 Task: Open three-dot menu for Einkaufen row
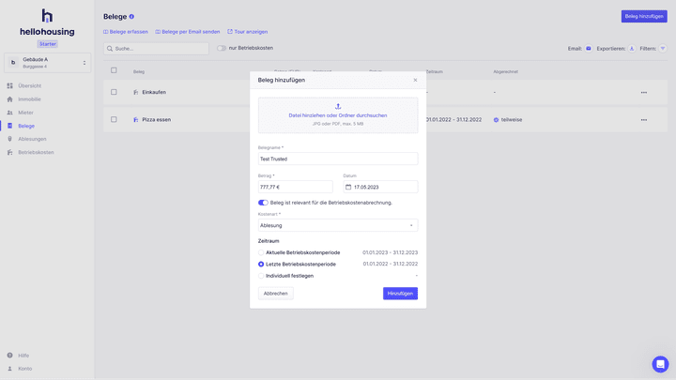click(x=643, y=92)
